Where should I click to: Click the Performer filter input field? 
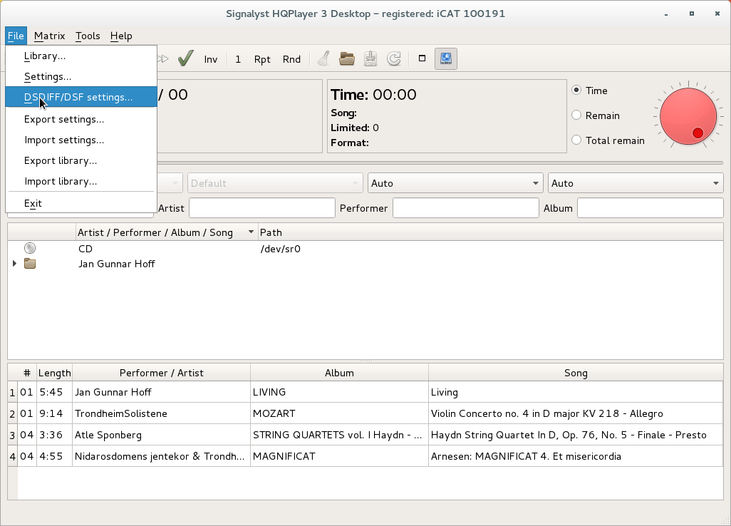[x=466, y=208]
